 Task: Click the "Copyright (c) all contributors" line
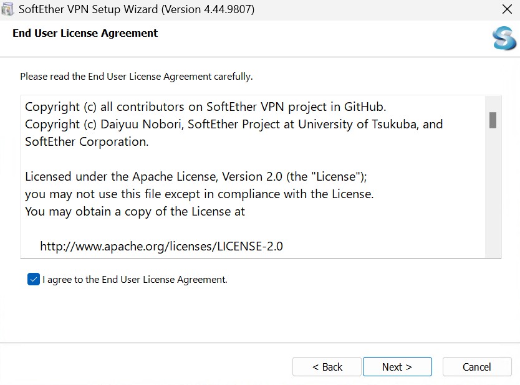pyautogui.click(x=205, y=107)
